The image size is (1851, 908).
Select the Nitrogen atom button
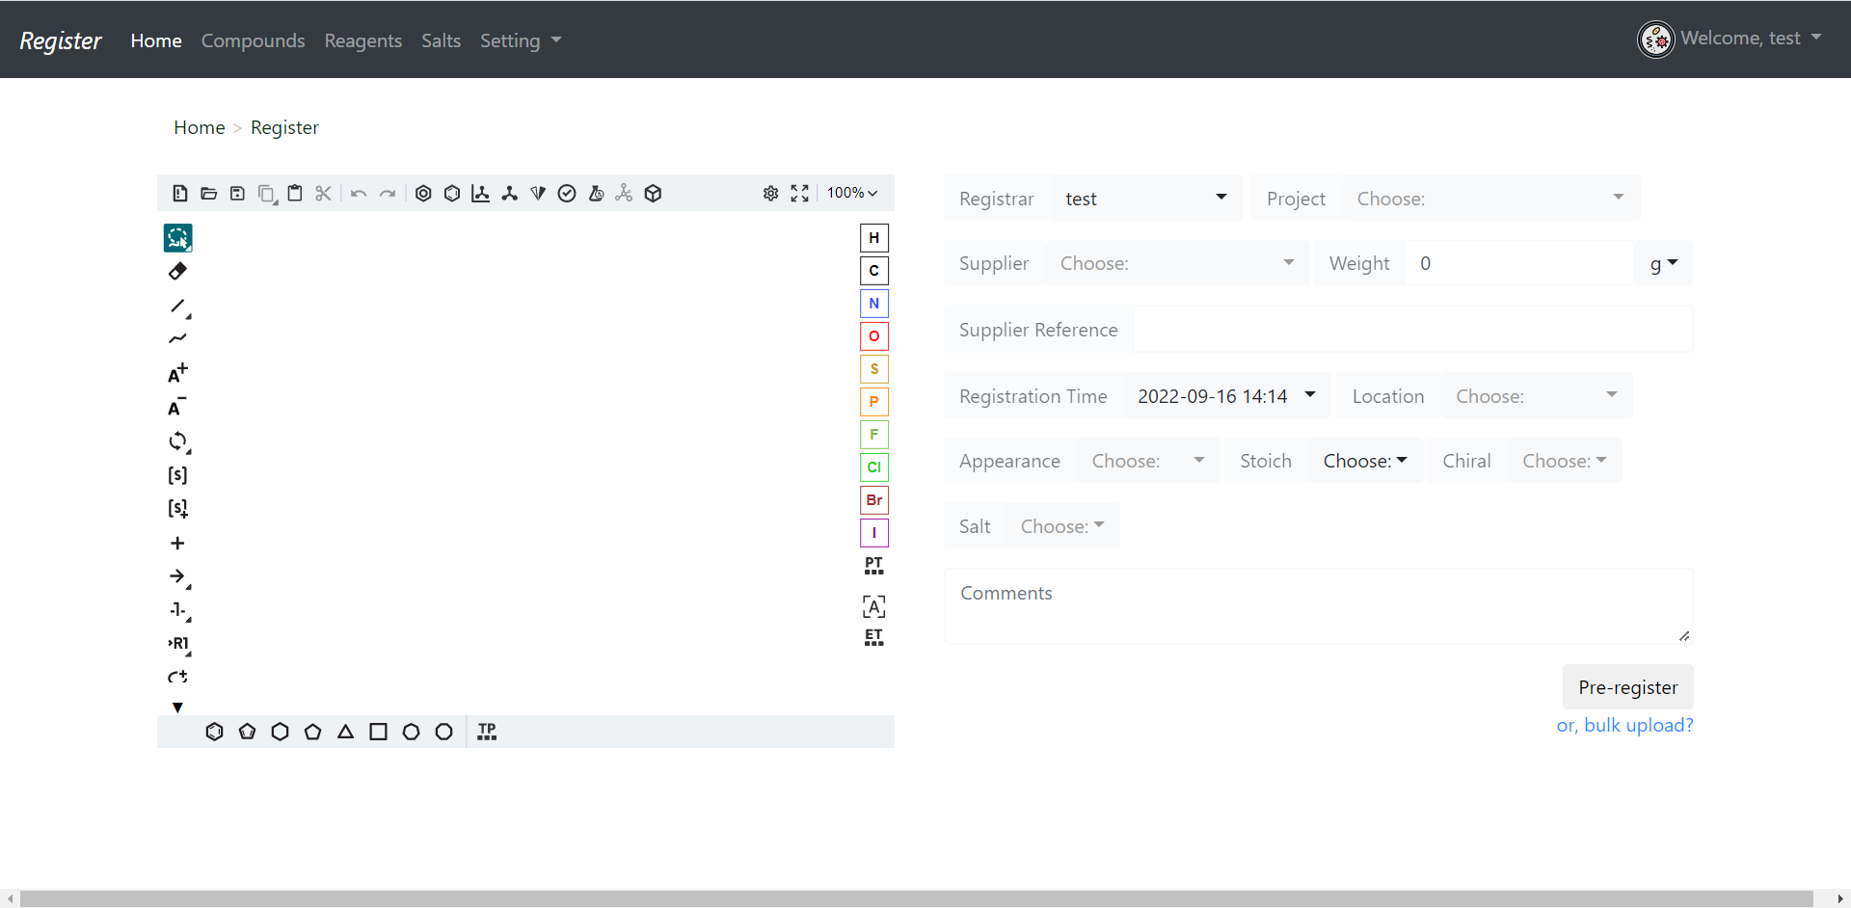pos(873,304)
